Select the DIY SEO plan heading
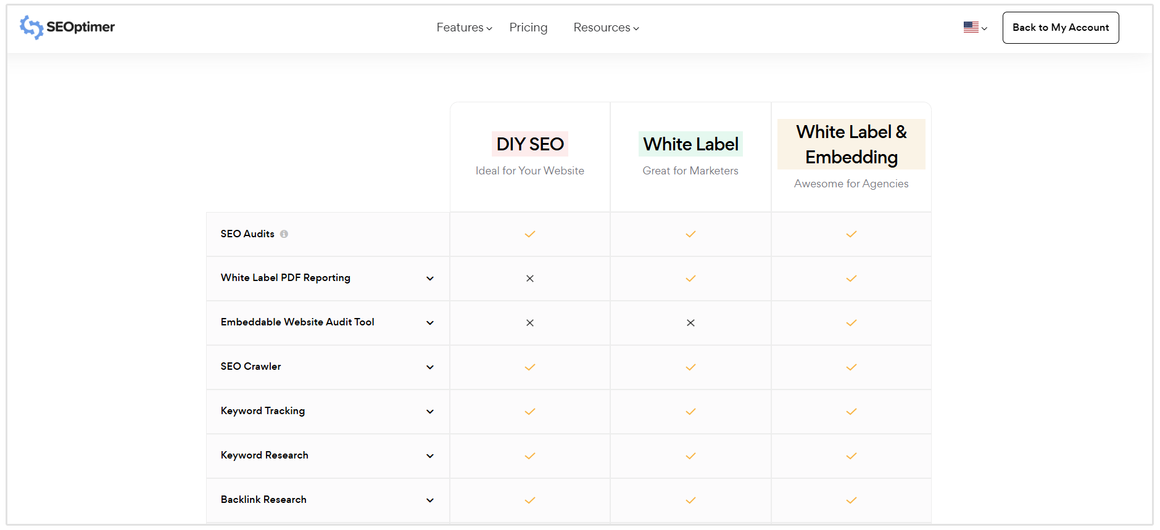 coord(530,144)
